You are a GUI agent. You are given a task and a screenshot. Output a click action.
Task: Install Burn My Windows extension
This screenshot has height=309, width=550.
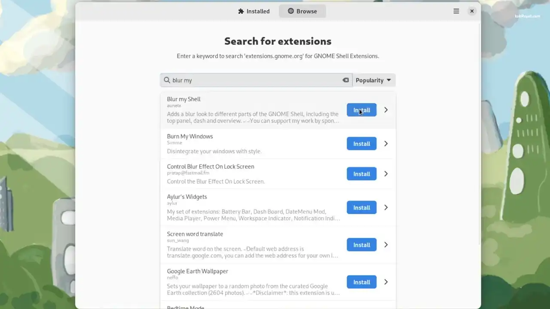click(361, 144)
